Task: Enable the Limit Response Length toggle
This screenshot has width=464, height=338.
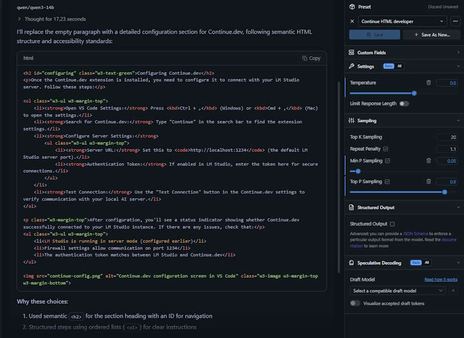Action: coord(404,104)
